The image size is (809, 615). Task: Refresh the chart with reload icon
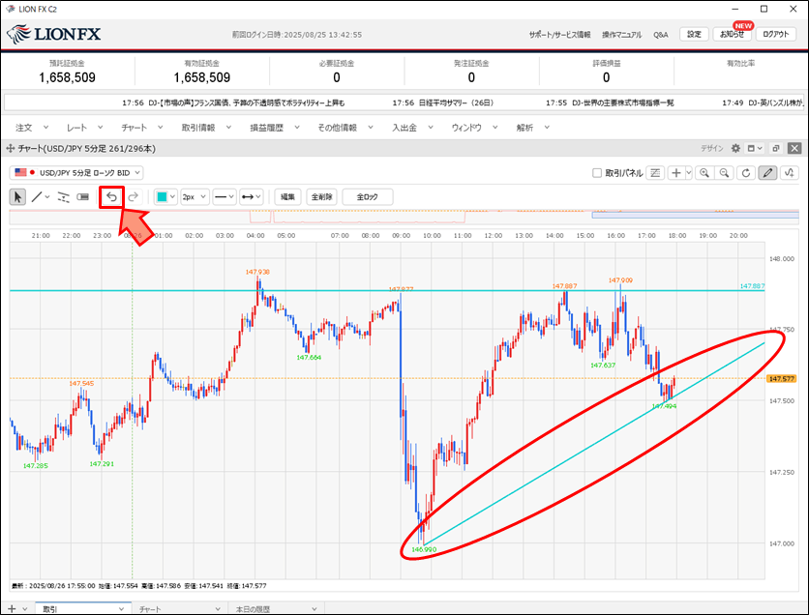click(745, 173)
